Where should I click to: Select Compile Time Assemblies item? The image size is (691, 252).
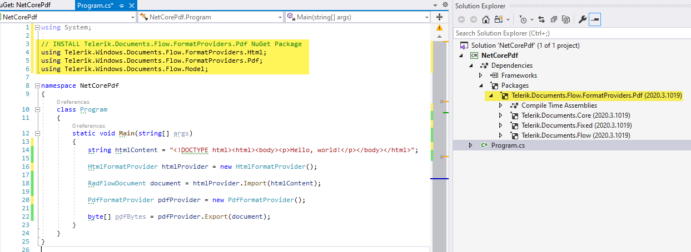pos(559,105)
